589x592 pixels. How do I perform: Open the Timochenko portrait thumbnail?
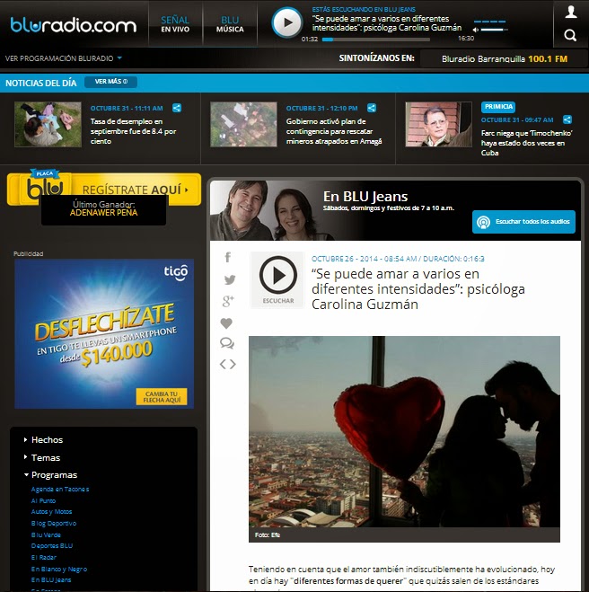(438, 124)
